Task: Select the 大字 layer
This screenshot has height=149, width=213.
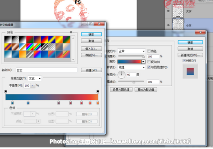Action: coord(189,12)
